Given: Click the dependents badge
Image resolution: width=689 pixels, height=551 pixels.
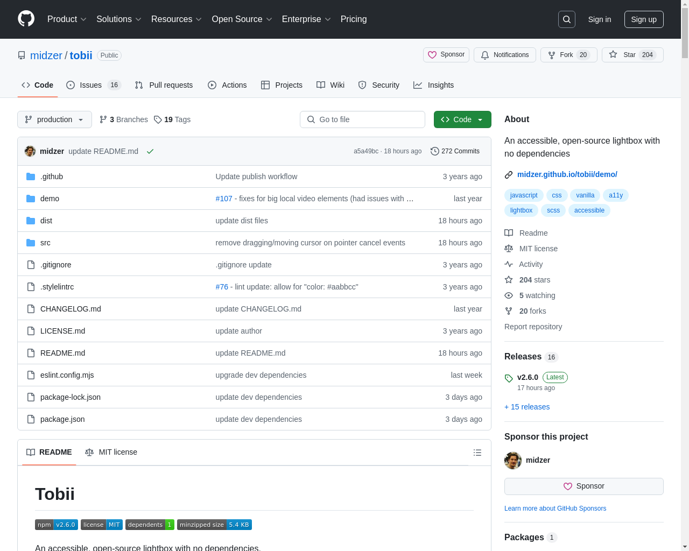Looking at the screenshot, I should (150, 525).
